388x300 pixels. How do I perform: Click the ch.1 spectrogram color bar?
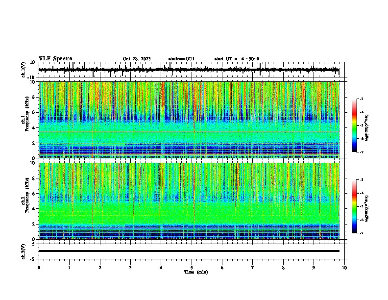pos(354,125)
